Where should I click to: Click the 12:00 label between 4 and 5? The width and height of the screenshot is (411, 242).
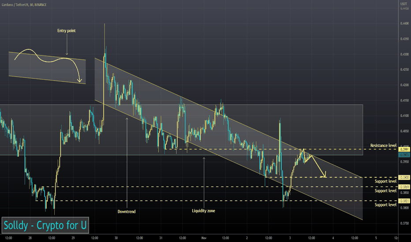pos(355,238)
